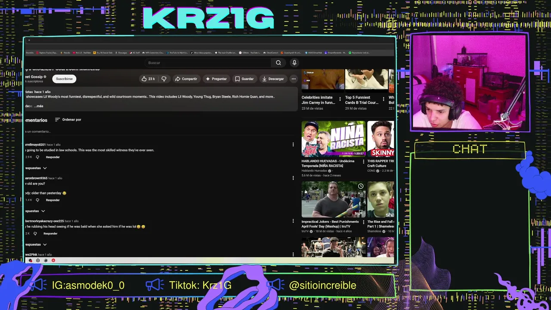Click the Descargar download button
This screenshot has width=551, height=310.
pos(273,79)
